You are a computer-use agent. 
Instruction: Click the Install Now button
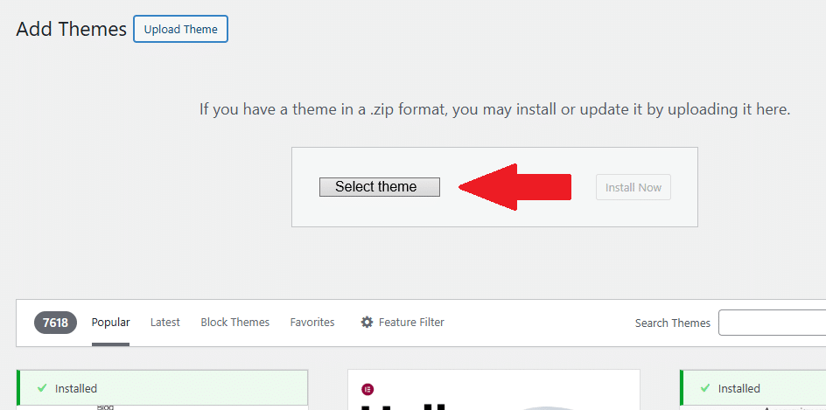click(633, 187)
